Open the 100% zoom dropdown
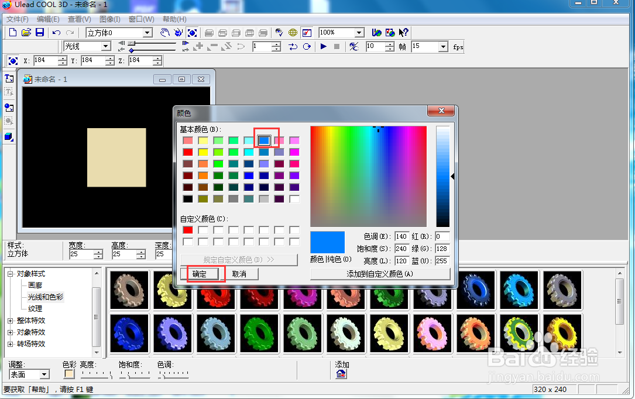This screenshot has height=399, width=635. [x=359, y=33]
